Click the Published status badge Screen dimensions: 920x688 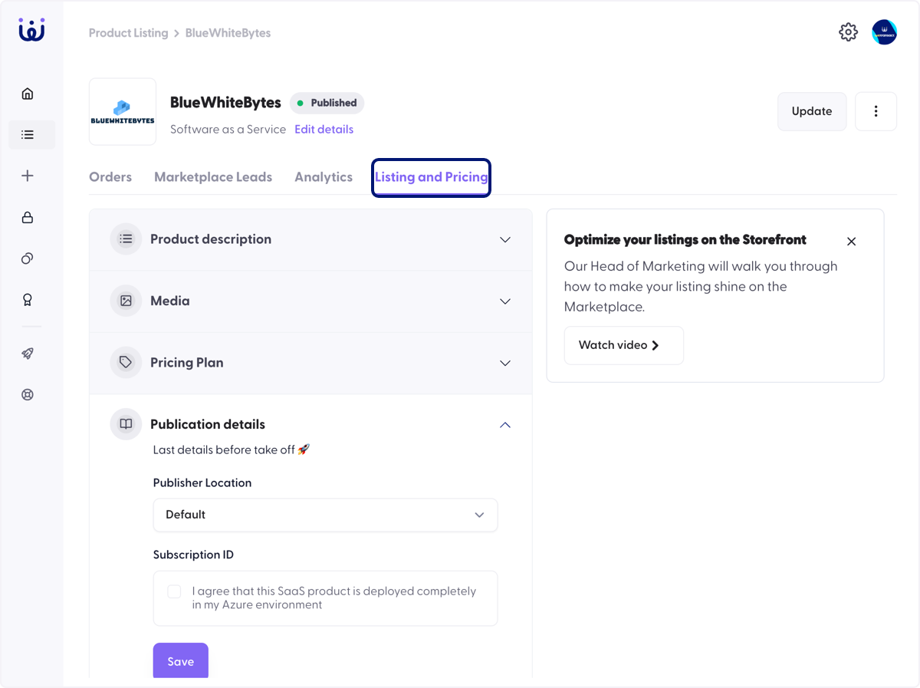click(327, 103)
